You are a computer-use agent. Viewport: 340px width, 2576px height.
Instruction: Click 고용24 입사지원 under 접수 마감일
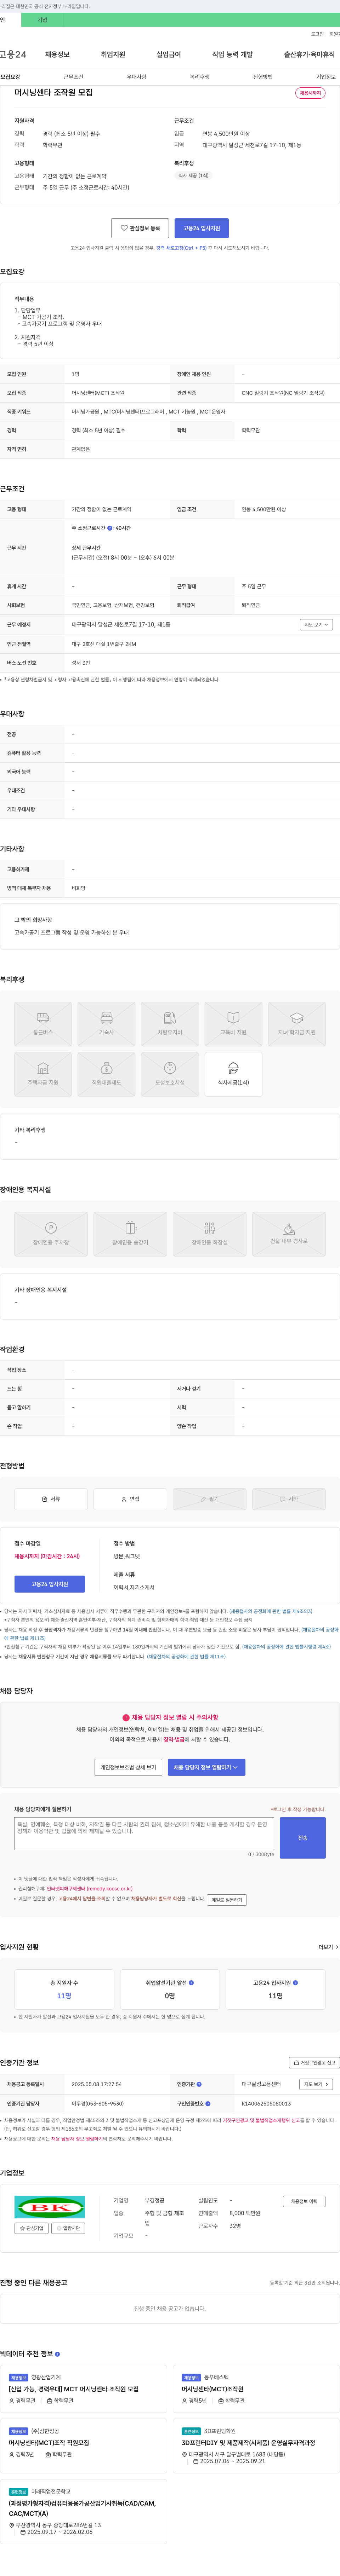pos(50,1584)
